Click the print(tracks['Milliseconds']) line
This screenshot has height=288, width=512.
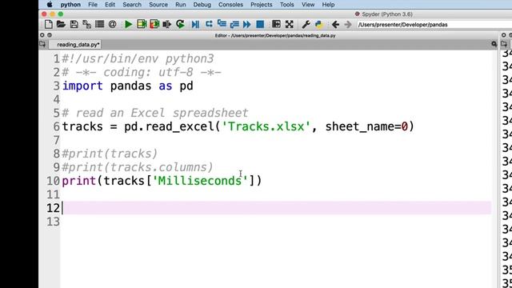click(x=162, y=181)
